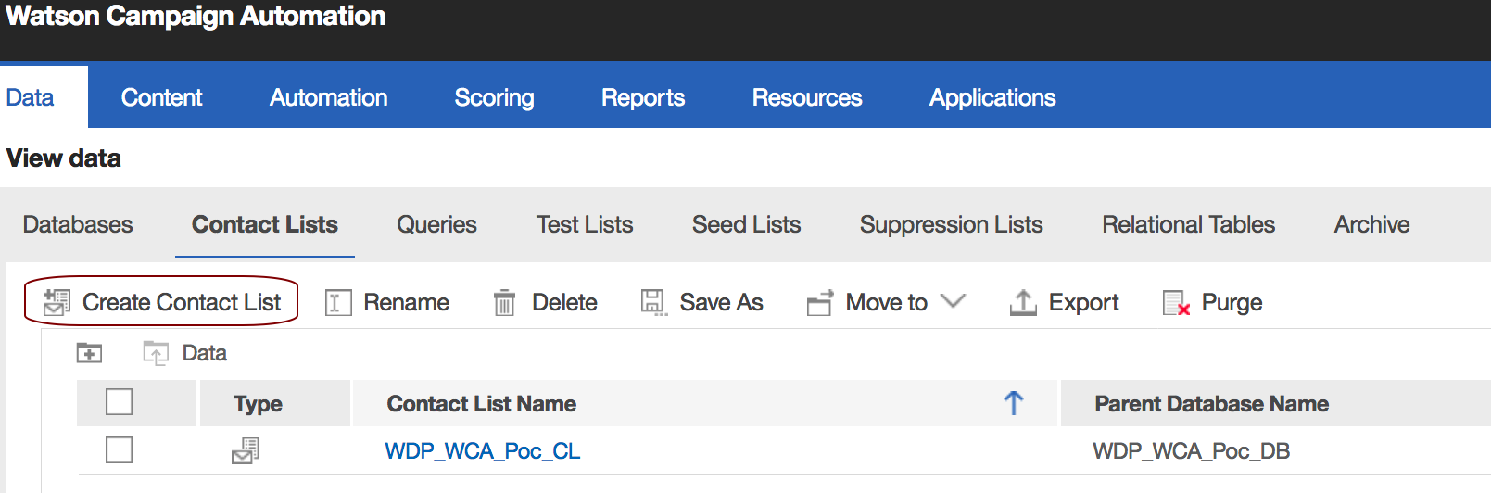Screen dimensions: 1491x493
Task: Click the Save As floppy disk icon
Action: pyautogui.click(x=654, y=302)
